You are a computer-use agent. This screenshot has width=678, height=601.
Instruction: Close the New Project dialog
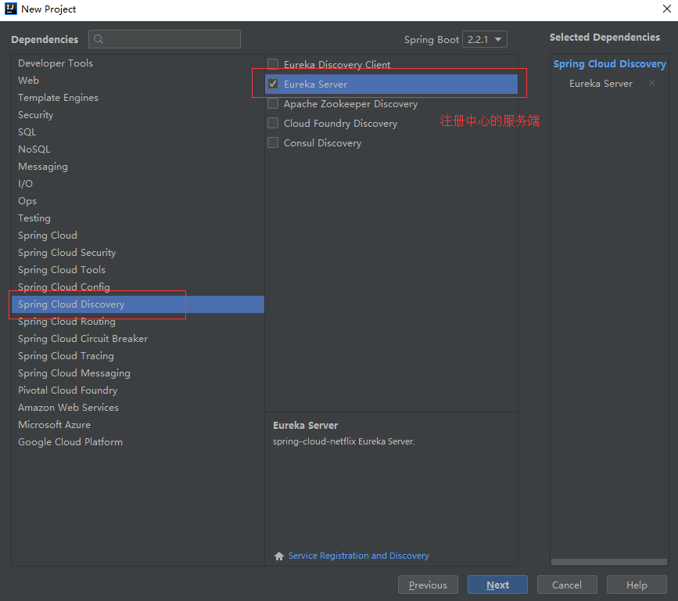[x=667, y=9]
